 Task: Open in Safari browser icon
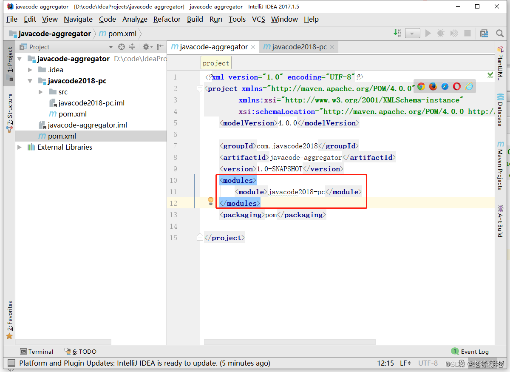445,87
